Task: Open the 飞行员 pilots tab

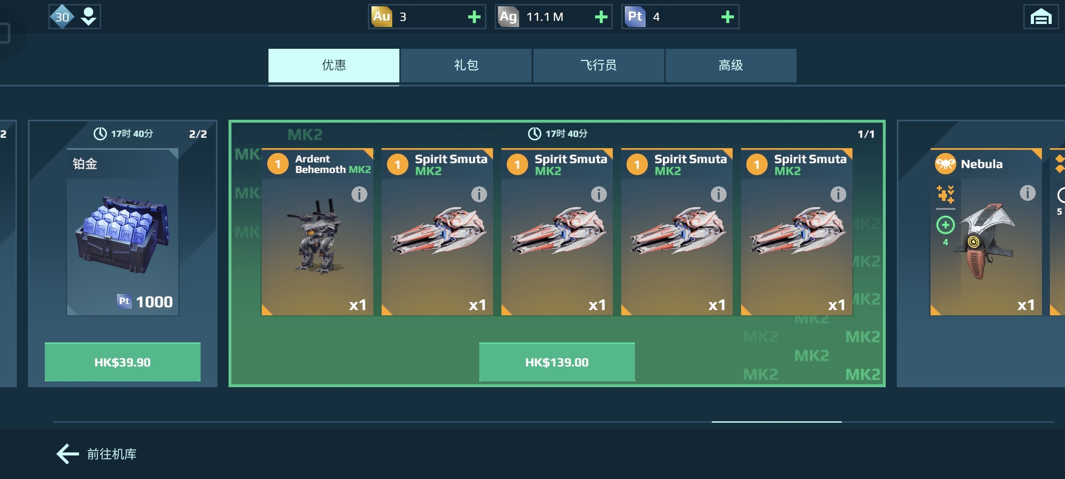Action: (x=599, y=66)
